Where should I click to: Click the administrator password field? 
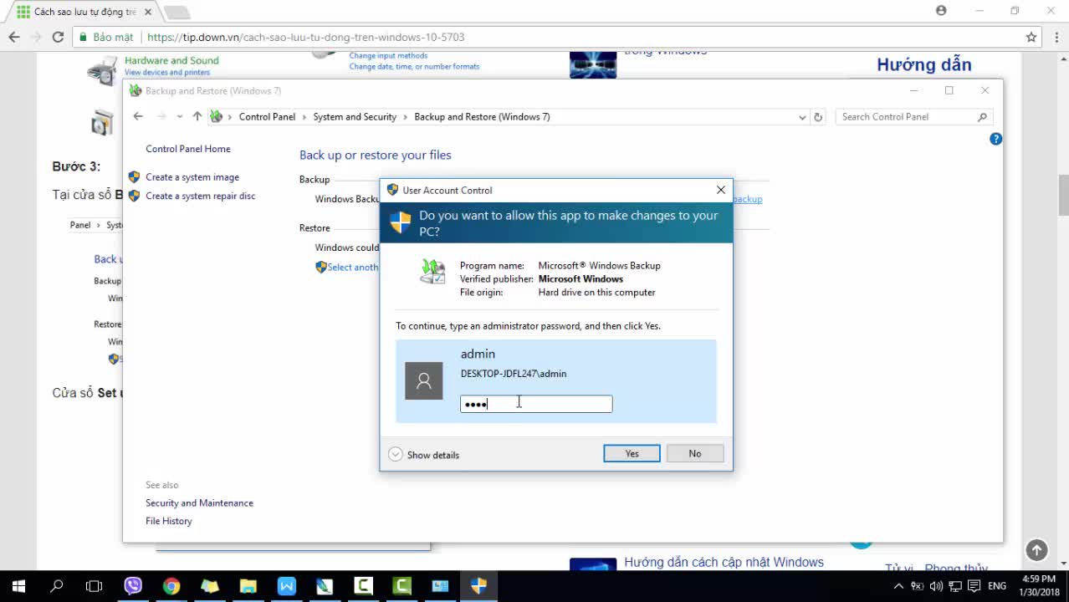point(536,405)
